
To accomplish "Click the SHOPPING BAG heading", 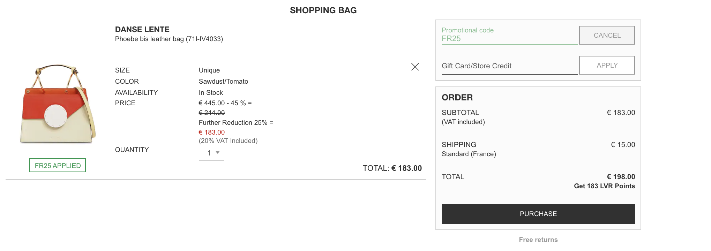I will click(323, 10).
